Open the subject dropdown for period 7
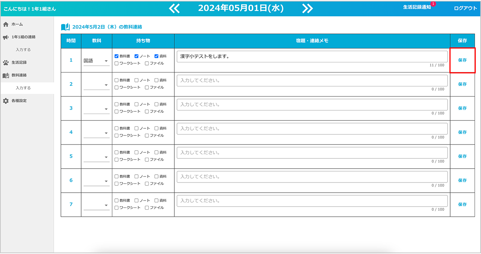The width and height of the screenshot is (481, 254). [97, 205]
